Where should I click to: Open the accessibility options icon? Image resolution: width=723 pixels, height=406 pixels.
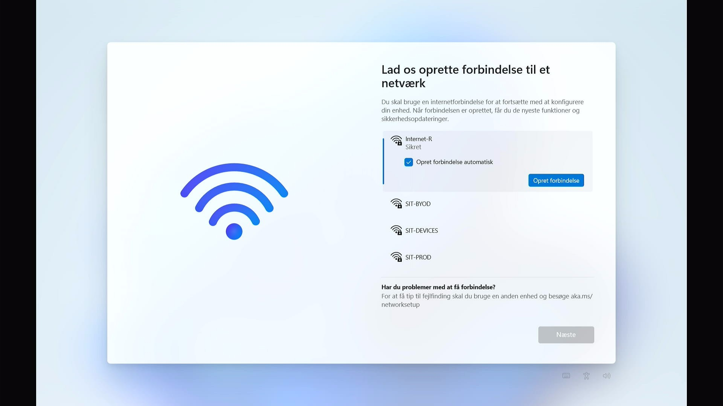click(x=586, y=376)
